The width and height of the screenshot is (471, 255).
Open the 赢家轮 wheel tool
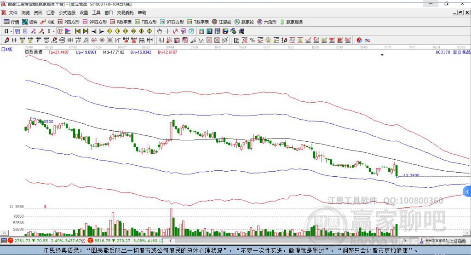(x=244, y=22)
